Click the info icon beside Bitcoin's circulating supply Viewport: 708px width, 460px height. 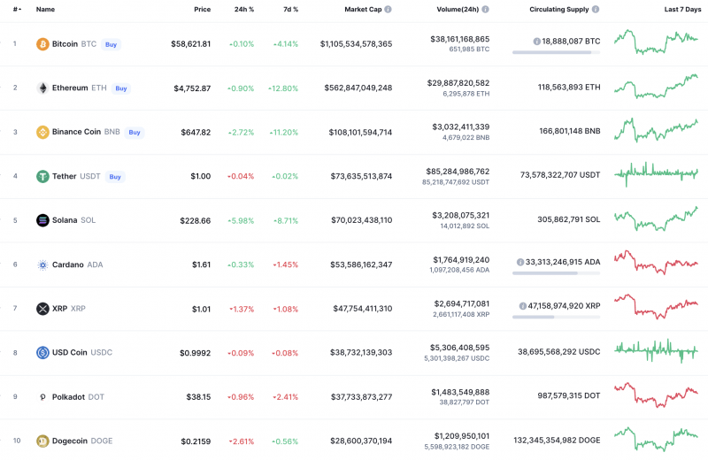(536, 42)
